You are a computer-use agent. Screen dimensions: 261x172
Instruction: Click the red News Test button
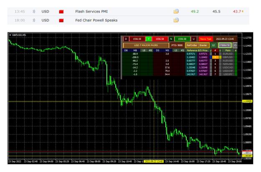pos(205,39)
